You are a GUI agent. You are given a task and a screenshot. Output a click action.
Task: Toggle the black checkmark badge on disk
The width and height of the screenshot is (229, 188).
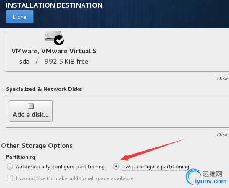59,40
